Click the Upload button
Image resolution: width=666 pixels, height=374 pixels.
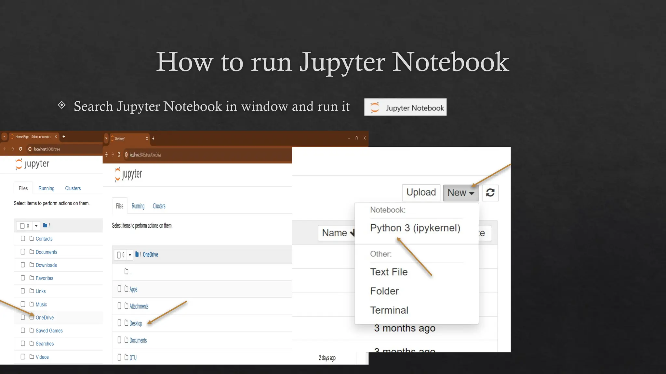[421, 193]
